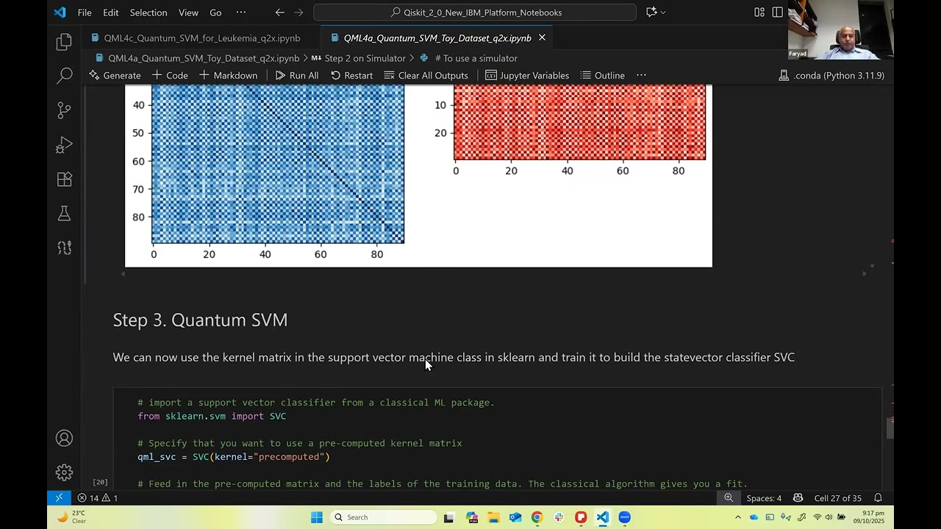Click the title bar search command center
941x529 pixels.
tap(475, 12)
